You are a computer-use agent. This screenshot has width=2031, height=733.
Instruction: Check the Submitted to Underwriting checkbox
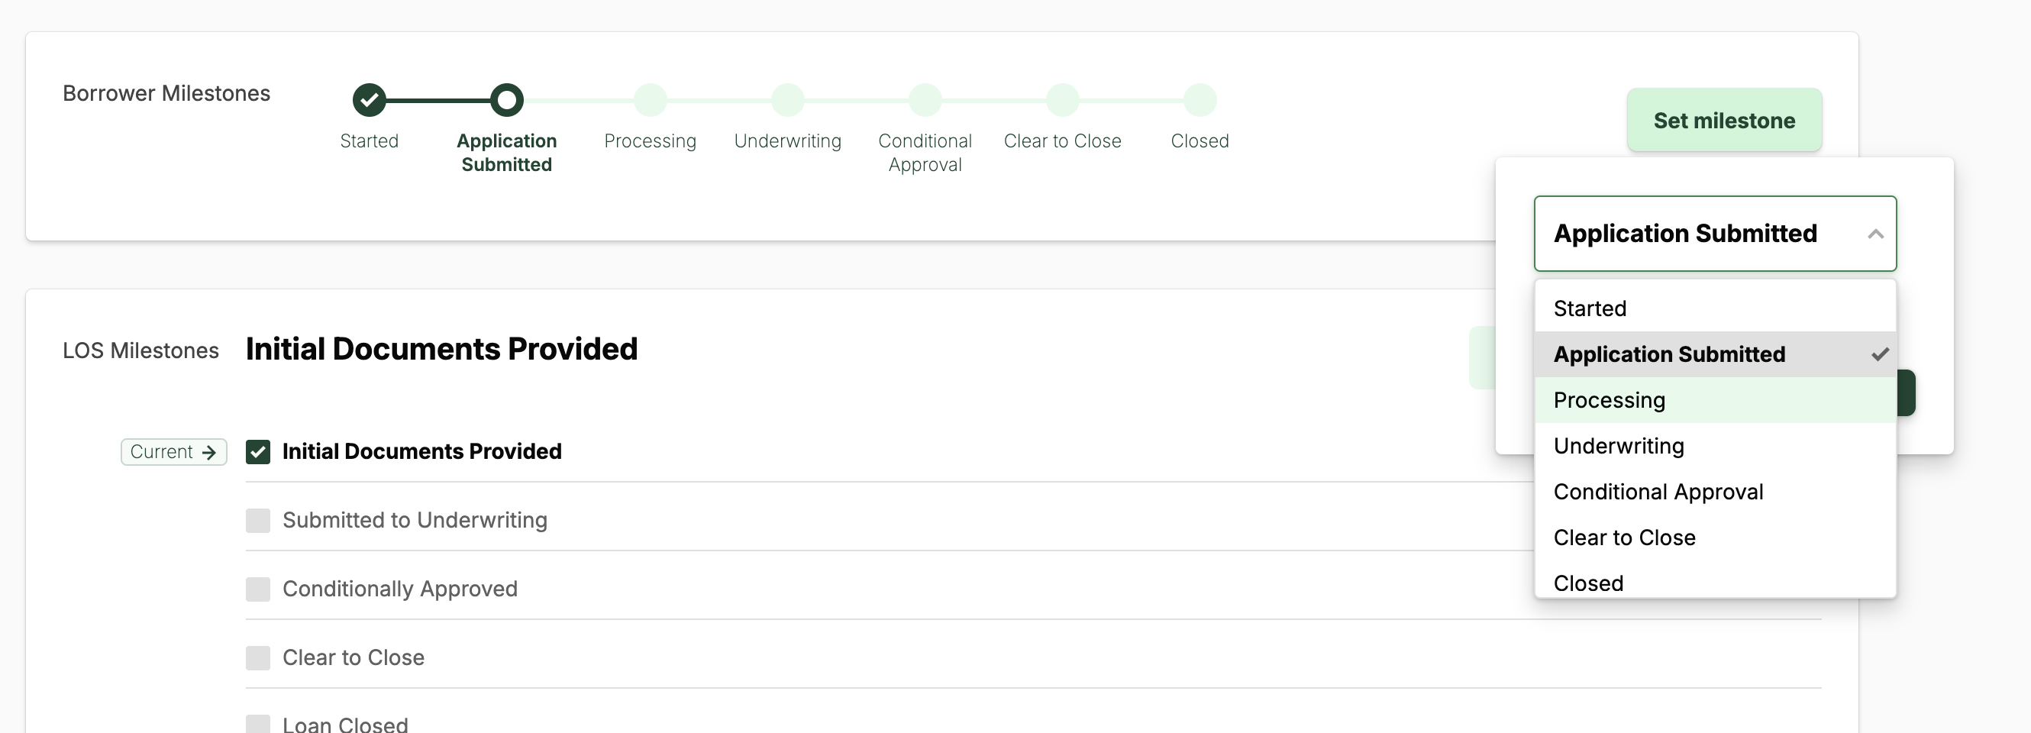(x=258, y=520)
